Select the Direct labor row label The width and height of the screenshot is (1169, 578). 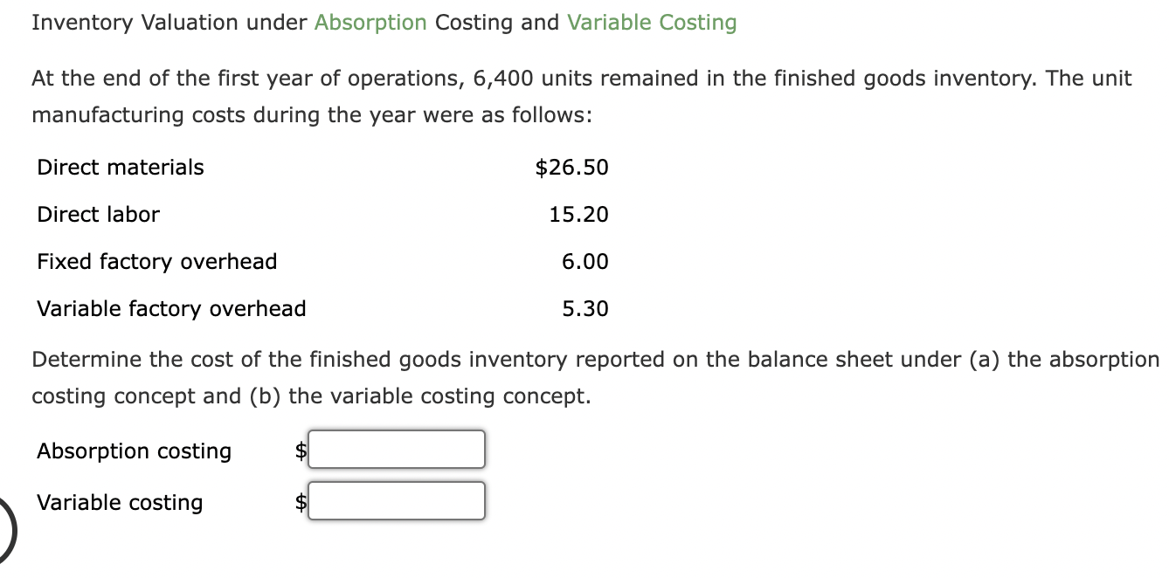97,214
